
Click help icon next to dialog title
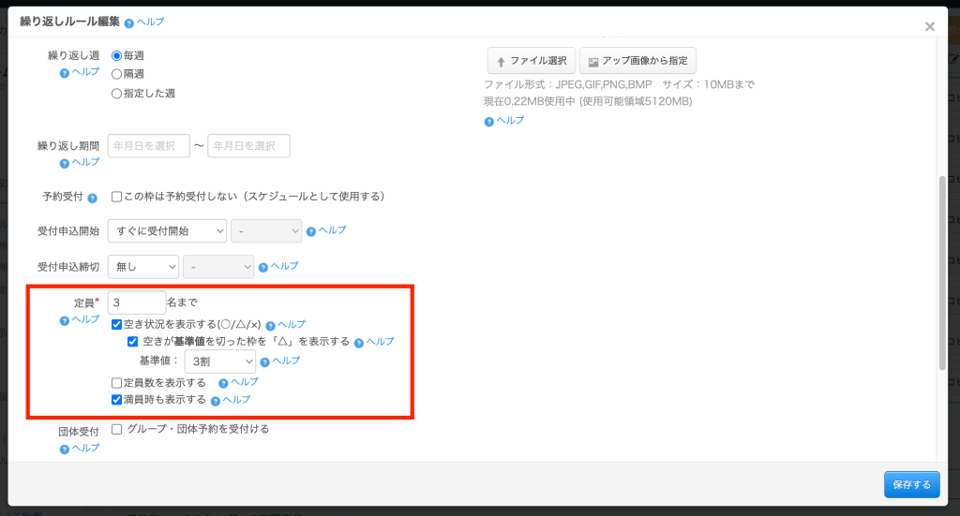tap(128, 22)
